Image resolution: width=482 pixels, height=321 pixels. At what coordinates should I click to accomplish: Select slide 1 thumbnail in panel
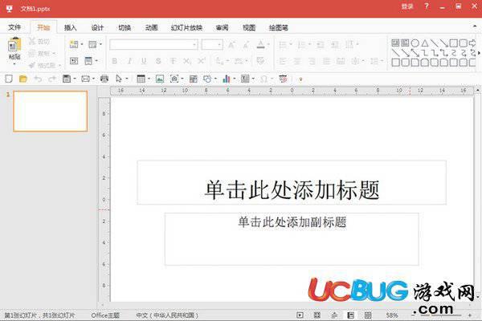pos(51,111)
